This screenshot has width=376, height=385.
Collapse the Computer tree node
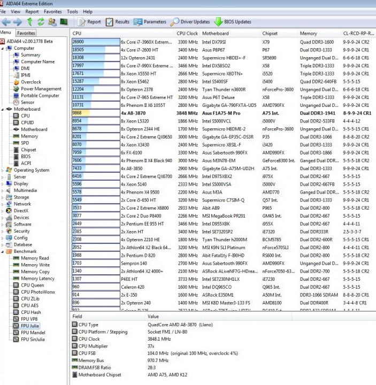(x=3, y=49)
